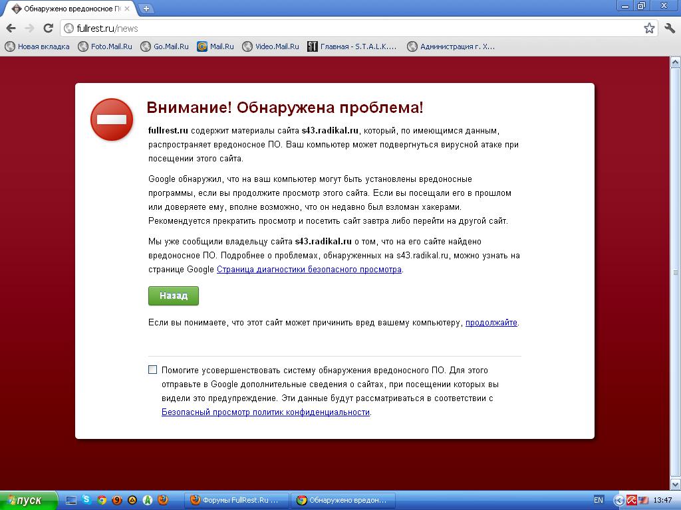681x510 pixels.
Task: Bookmark this page with the star icon
Action: (649, 29)
